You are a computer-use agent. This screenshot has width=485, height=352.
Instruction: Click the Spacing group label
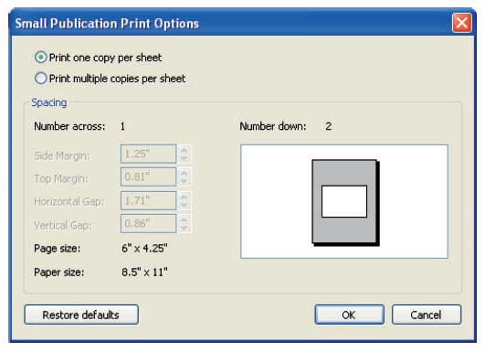49,102
